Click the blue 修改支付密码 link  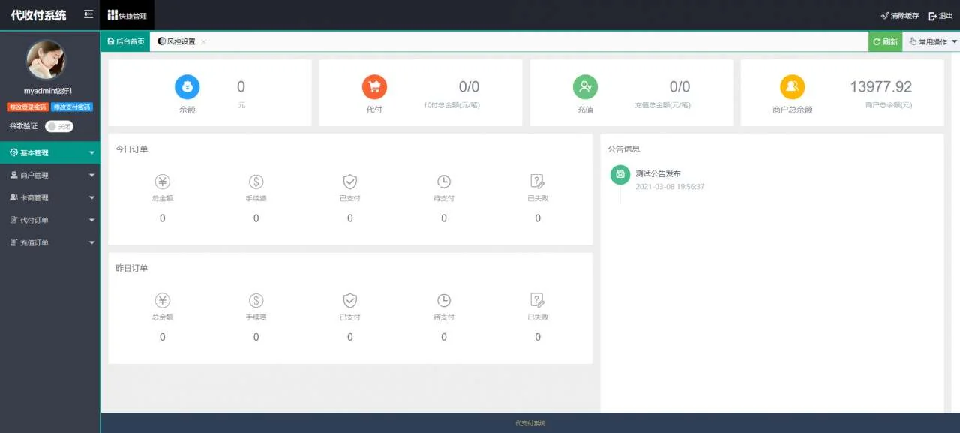[x=73, y=106]
